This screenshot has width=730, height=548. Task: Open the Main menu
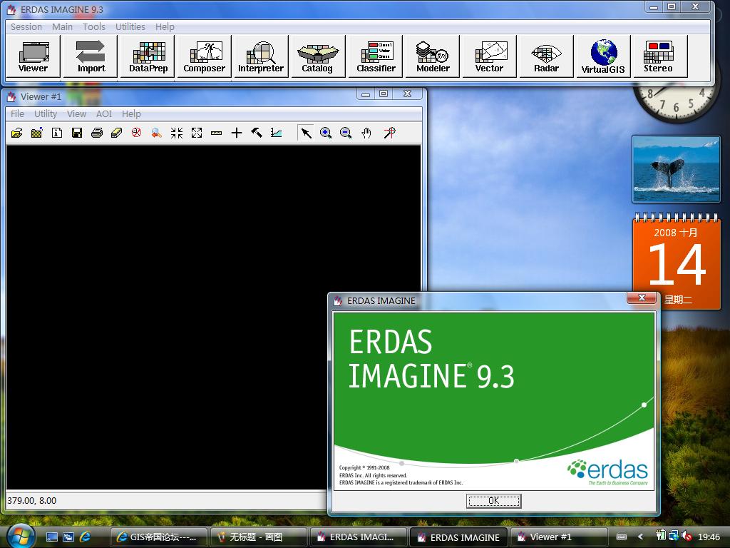coord(62,26)
